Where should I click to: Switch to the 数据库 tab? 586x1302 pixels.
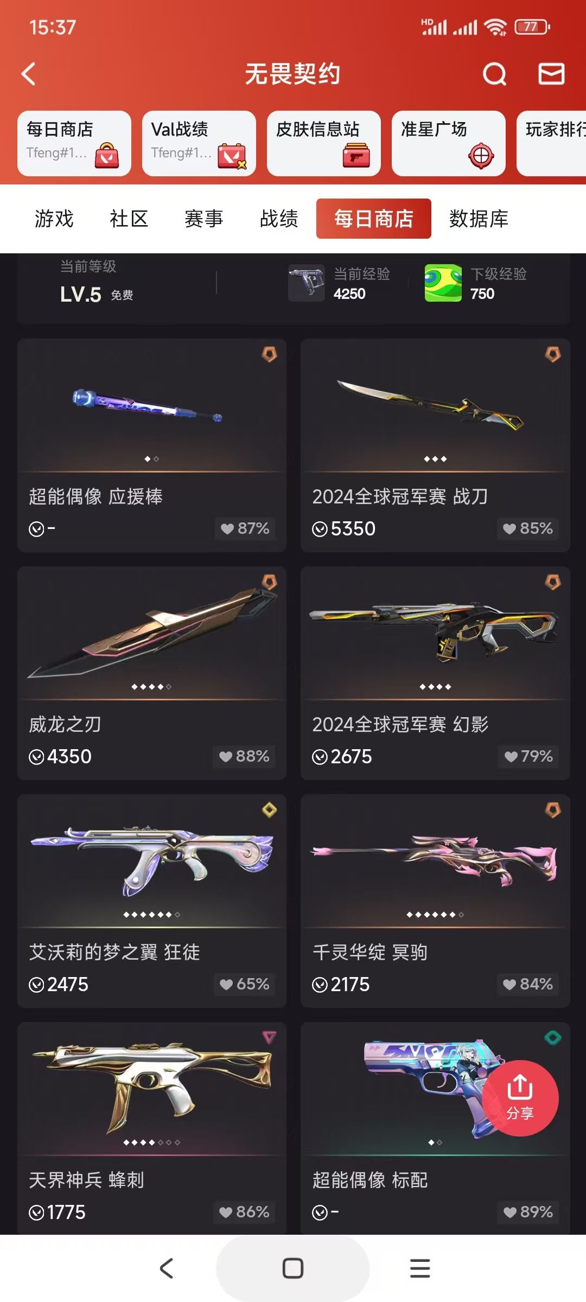479,219
